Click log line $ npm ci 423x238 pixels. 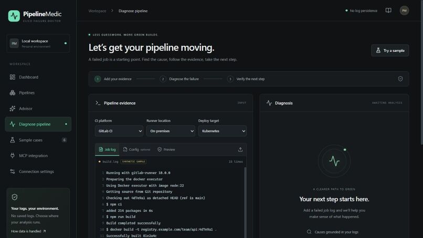coord(114,204)
